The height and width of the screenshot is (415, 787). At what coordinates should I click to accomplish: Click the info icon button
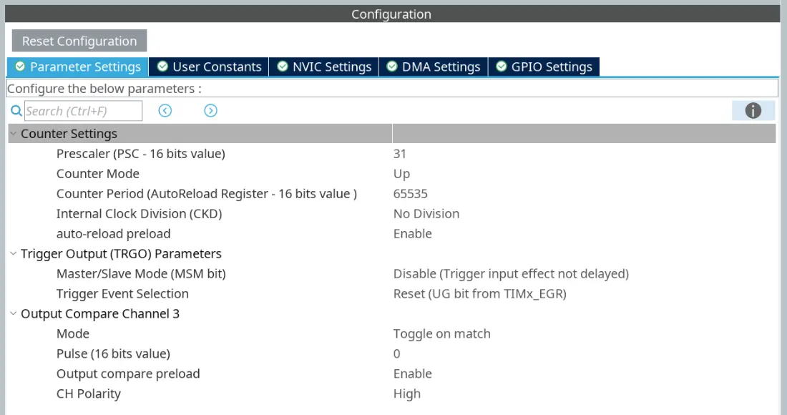(x=753, y=111)
